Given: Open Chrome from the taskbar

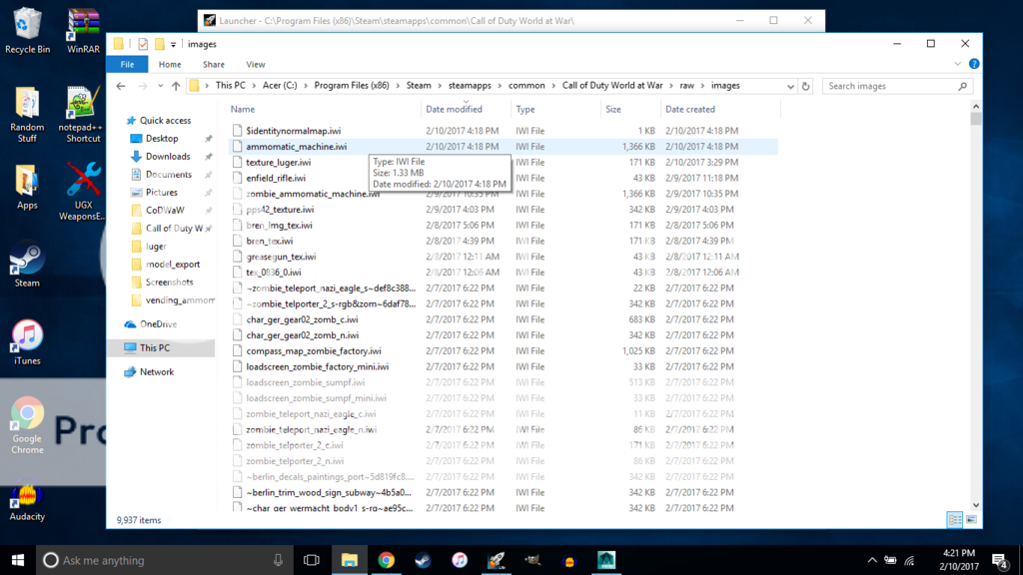Looking at the screenshot, I should pyautogui.click(x=387, y=560).
